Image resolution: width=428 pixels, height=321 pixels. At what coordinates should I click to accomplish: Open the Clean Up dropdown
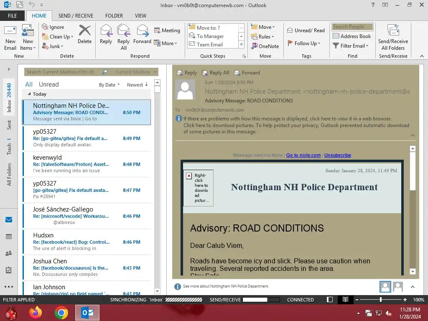(x=58, y=37)
